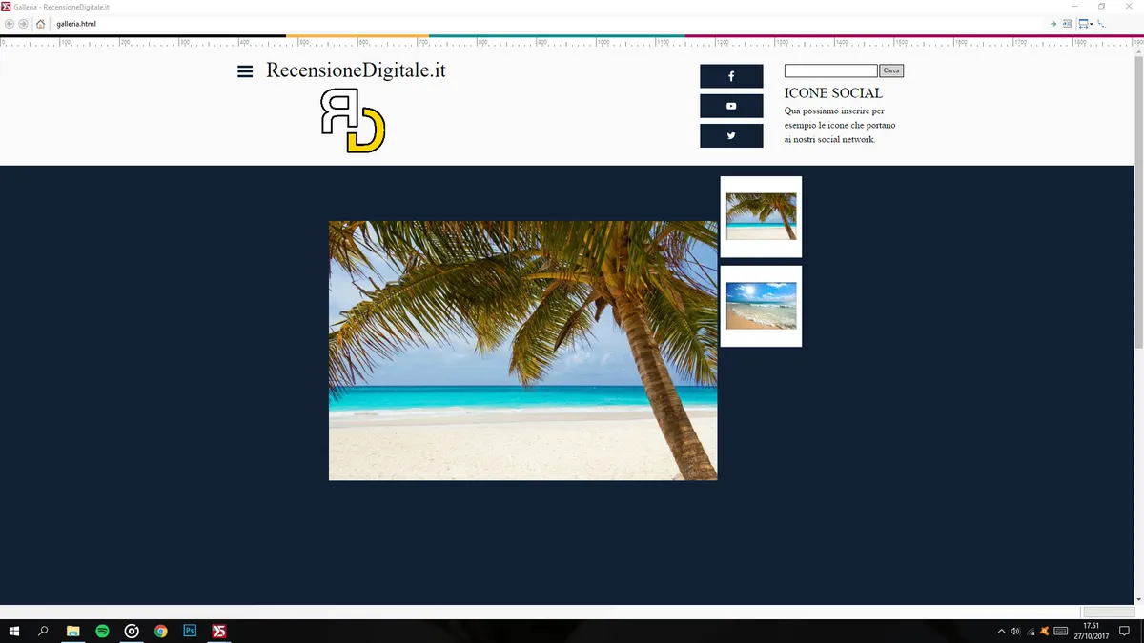Open Photoshop from taskbar
The width and height of the screenshot is (1144, 643).
(x=190, y=632)
